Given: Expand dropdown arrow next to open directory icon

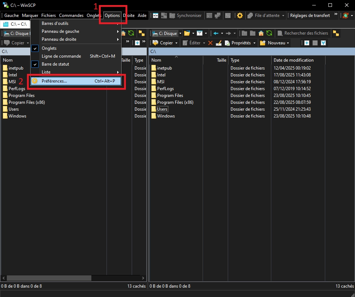Looking at the screenshot, I should point(193,34).
